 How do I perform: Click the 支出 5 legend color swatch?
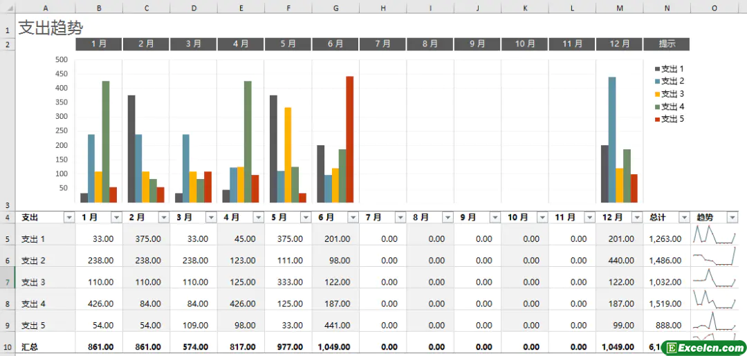point(658,120)
